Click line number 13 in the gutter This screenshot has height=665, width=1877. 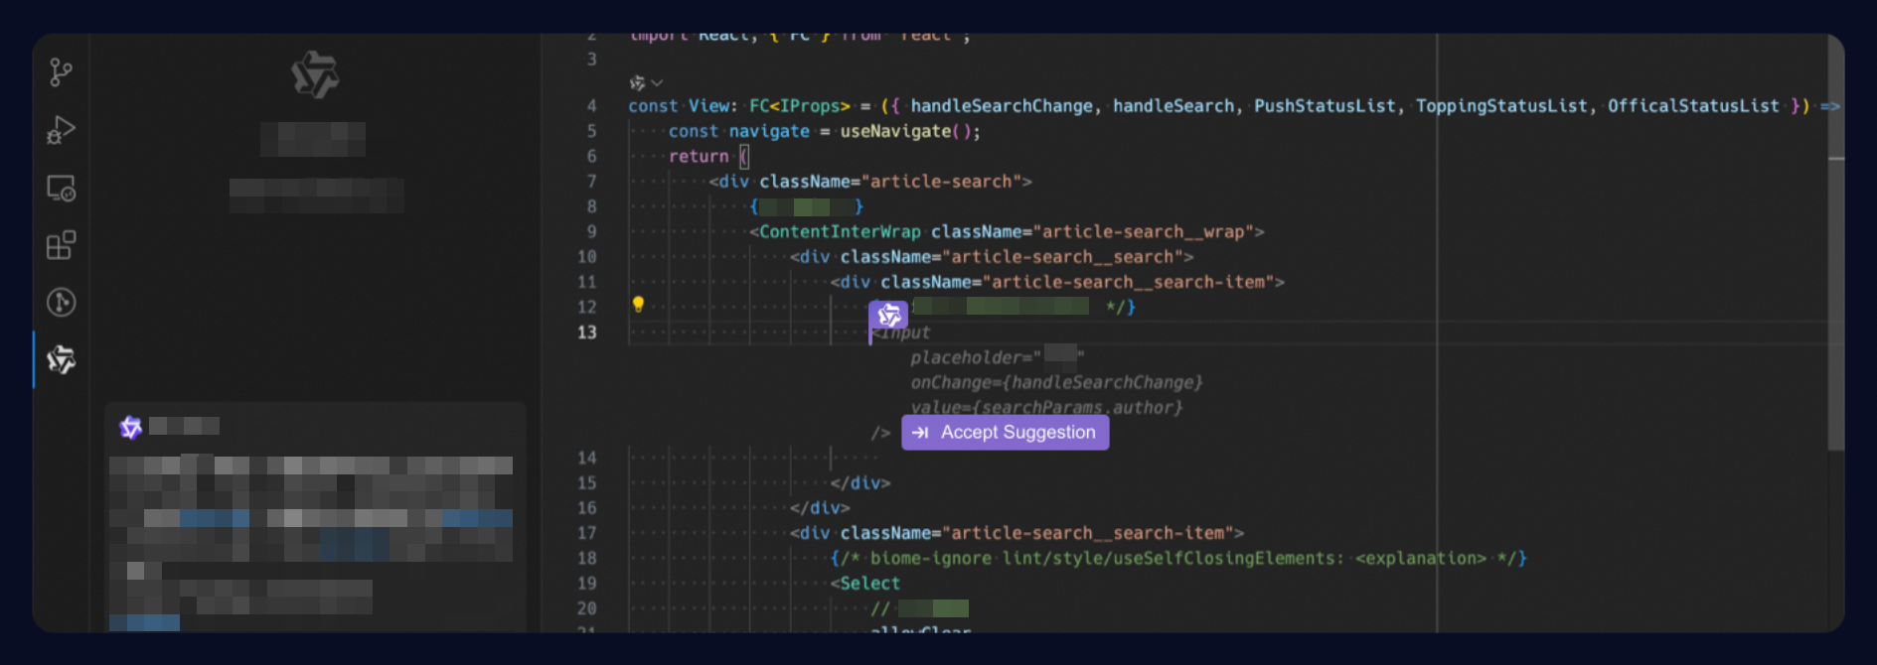point(587,332)
